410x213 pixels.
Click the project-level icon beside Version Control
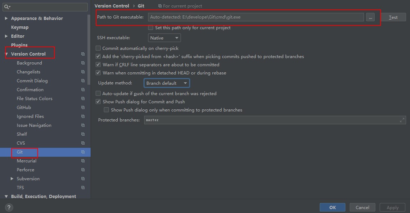(x=83, y=54)
